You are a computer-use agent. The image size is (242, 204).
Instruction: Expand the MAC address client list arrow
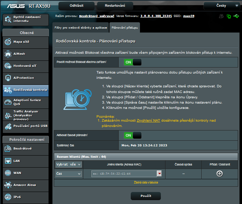tap(159, 174)
